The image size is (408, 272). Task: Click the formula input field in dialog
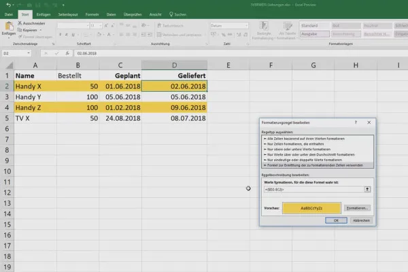click(x=313, y=189)
